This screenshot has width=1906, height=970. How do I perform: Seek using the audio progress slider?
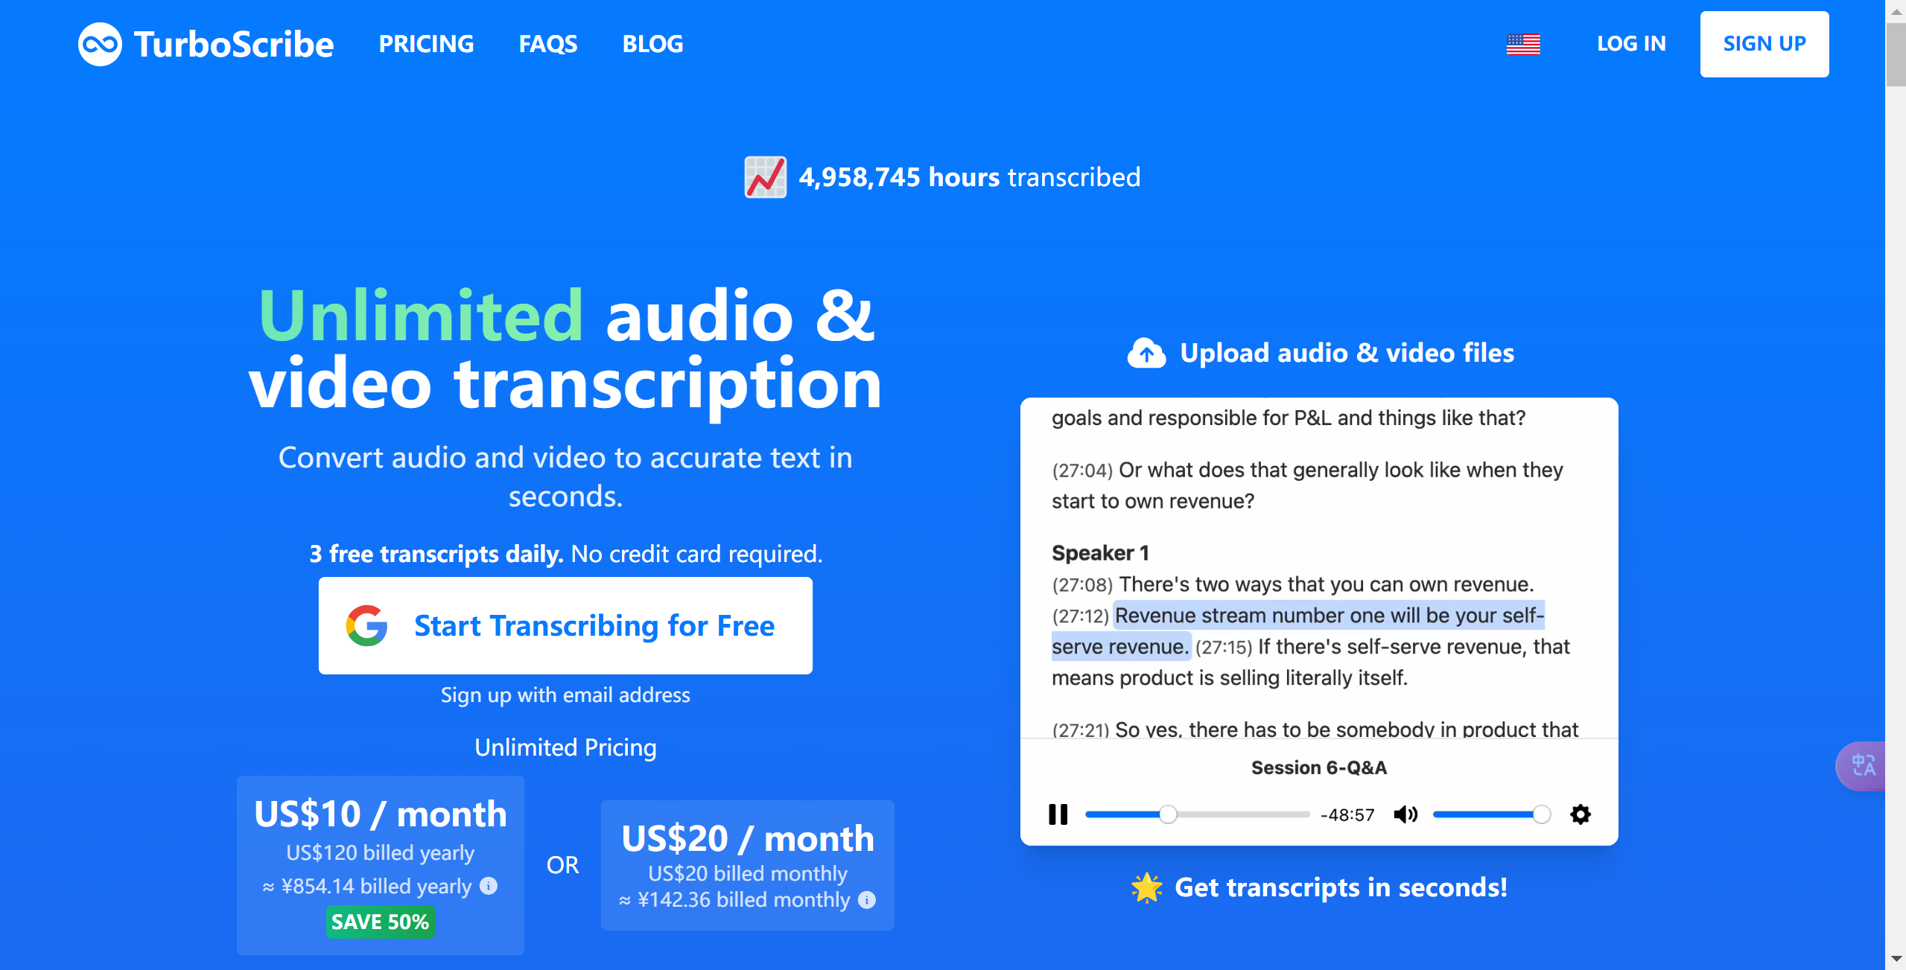1197,814
